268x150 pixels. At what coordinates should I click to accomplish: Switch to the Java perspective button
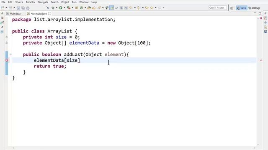[x=242, y=8]
